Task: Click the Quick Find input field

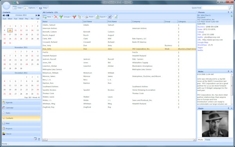Action: coord(215,8)
